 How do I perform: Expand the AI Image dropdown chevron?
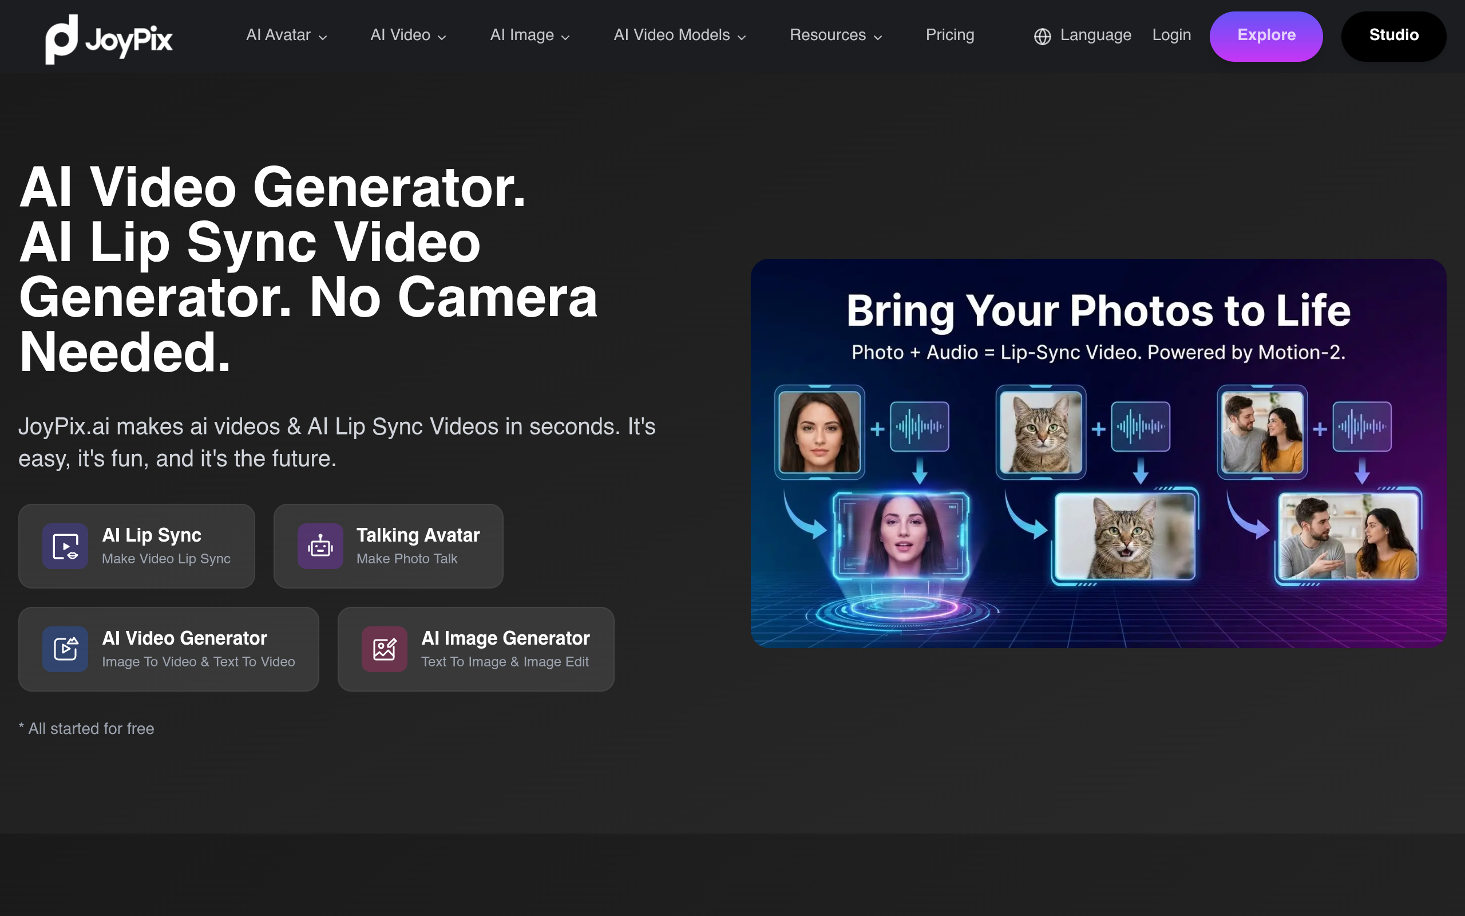coord(565,38)
